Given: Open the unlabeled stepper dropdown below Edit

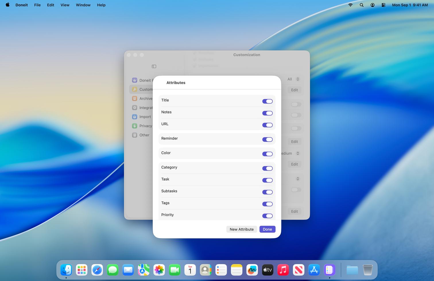Looking at the screenshot, I should (298, 179).
